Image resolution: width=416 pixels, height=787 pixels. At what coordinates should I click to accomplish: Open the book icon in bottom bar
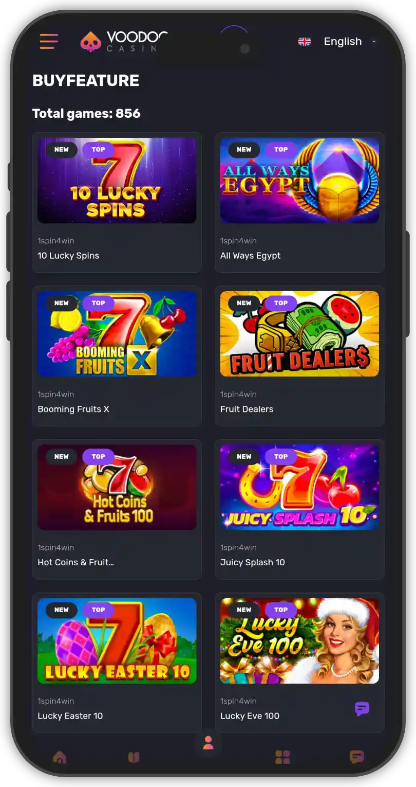tap(134, 757)
